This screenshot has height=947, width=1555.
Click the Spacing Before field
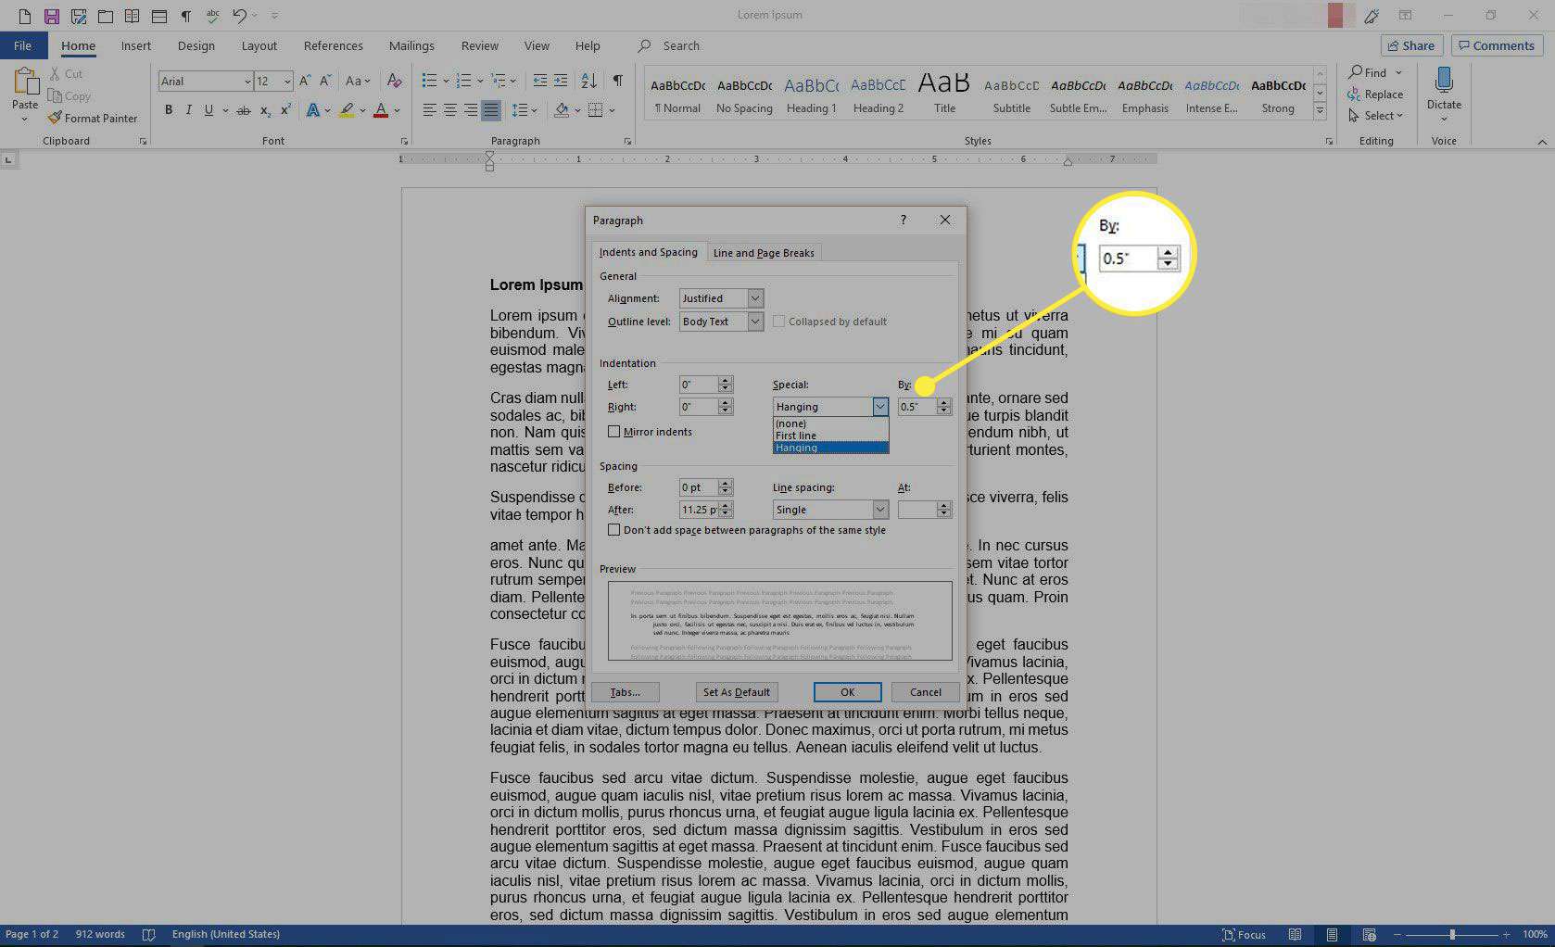click(x=698, y=487)
